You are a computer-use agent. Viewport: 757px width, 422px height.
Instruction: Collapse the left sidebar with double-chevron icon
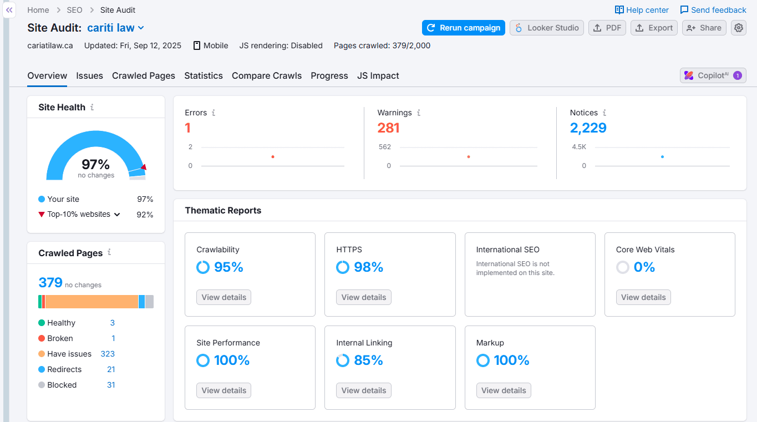(x=9, y=10)
